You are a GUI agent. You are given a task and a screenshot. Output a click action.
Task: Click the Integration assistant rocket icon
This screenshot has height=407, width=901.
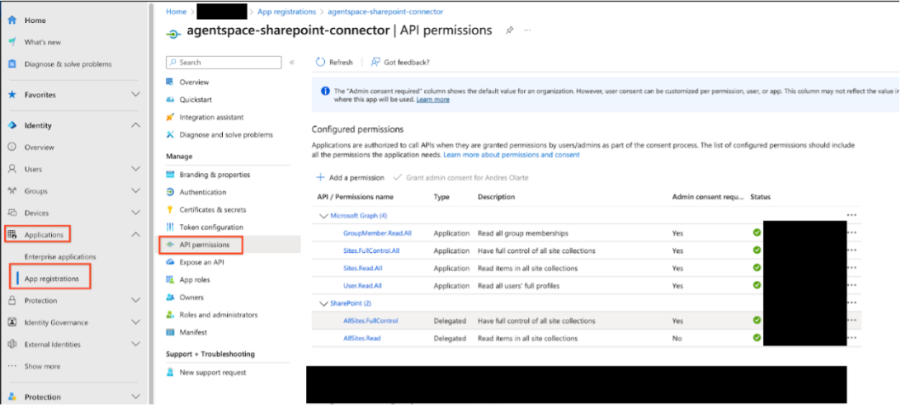[x=169, y=116]
